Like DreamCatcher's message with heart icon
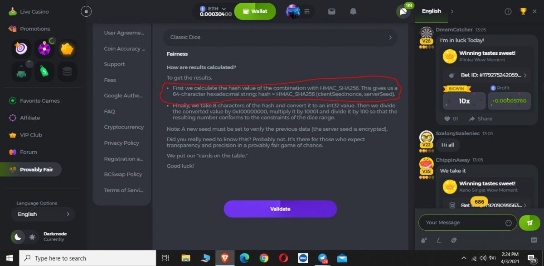The width and height of the screenshot is (544, 266). pyautogui.click(x=447, y=119)
